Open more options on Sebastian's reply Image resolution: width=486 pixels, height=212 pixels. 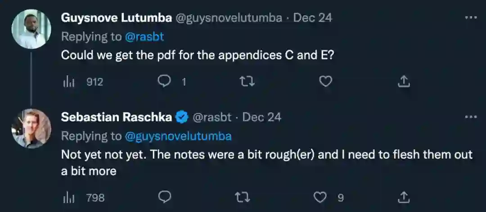pos(470,117)
